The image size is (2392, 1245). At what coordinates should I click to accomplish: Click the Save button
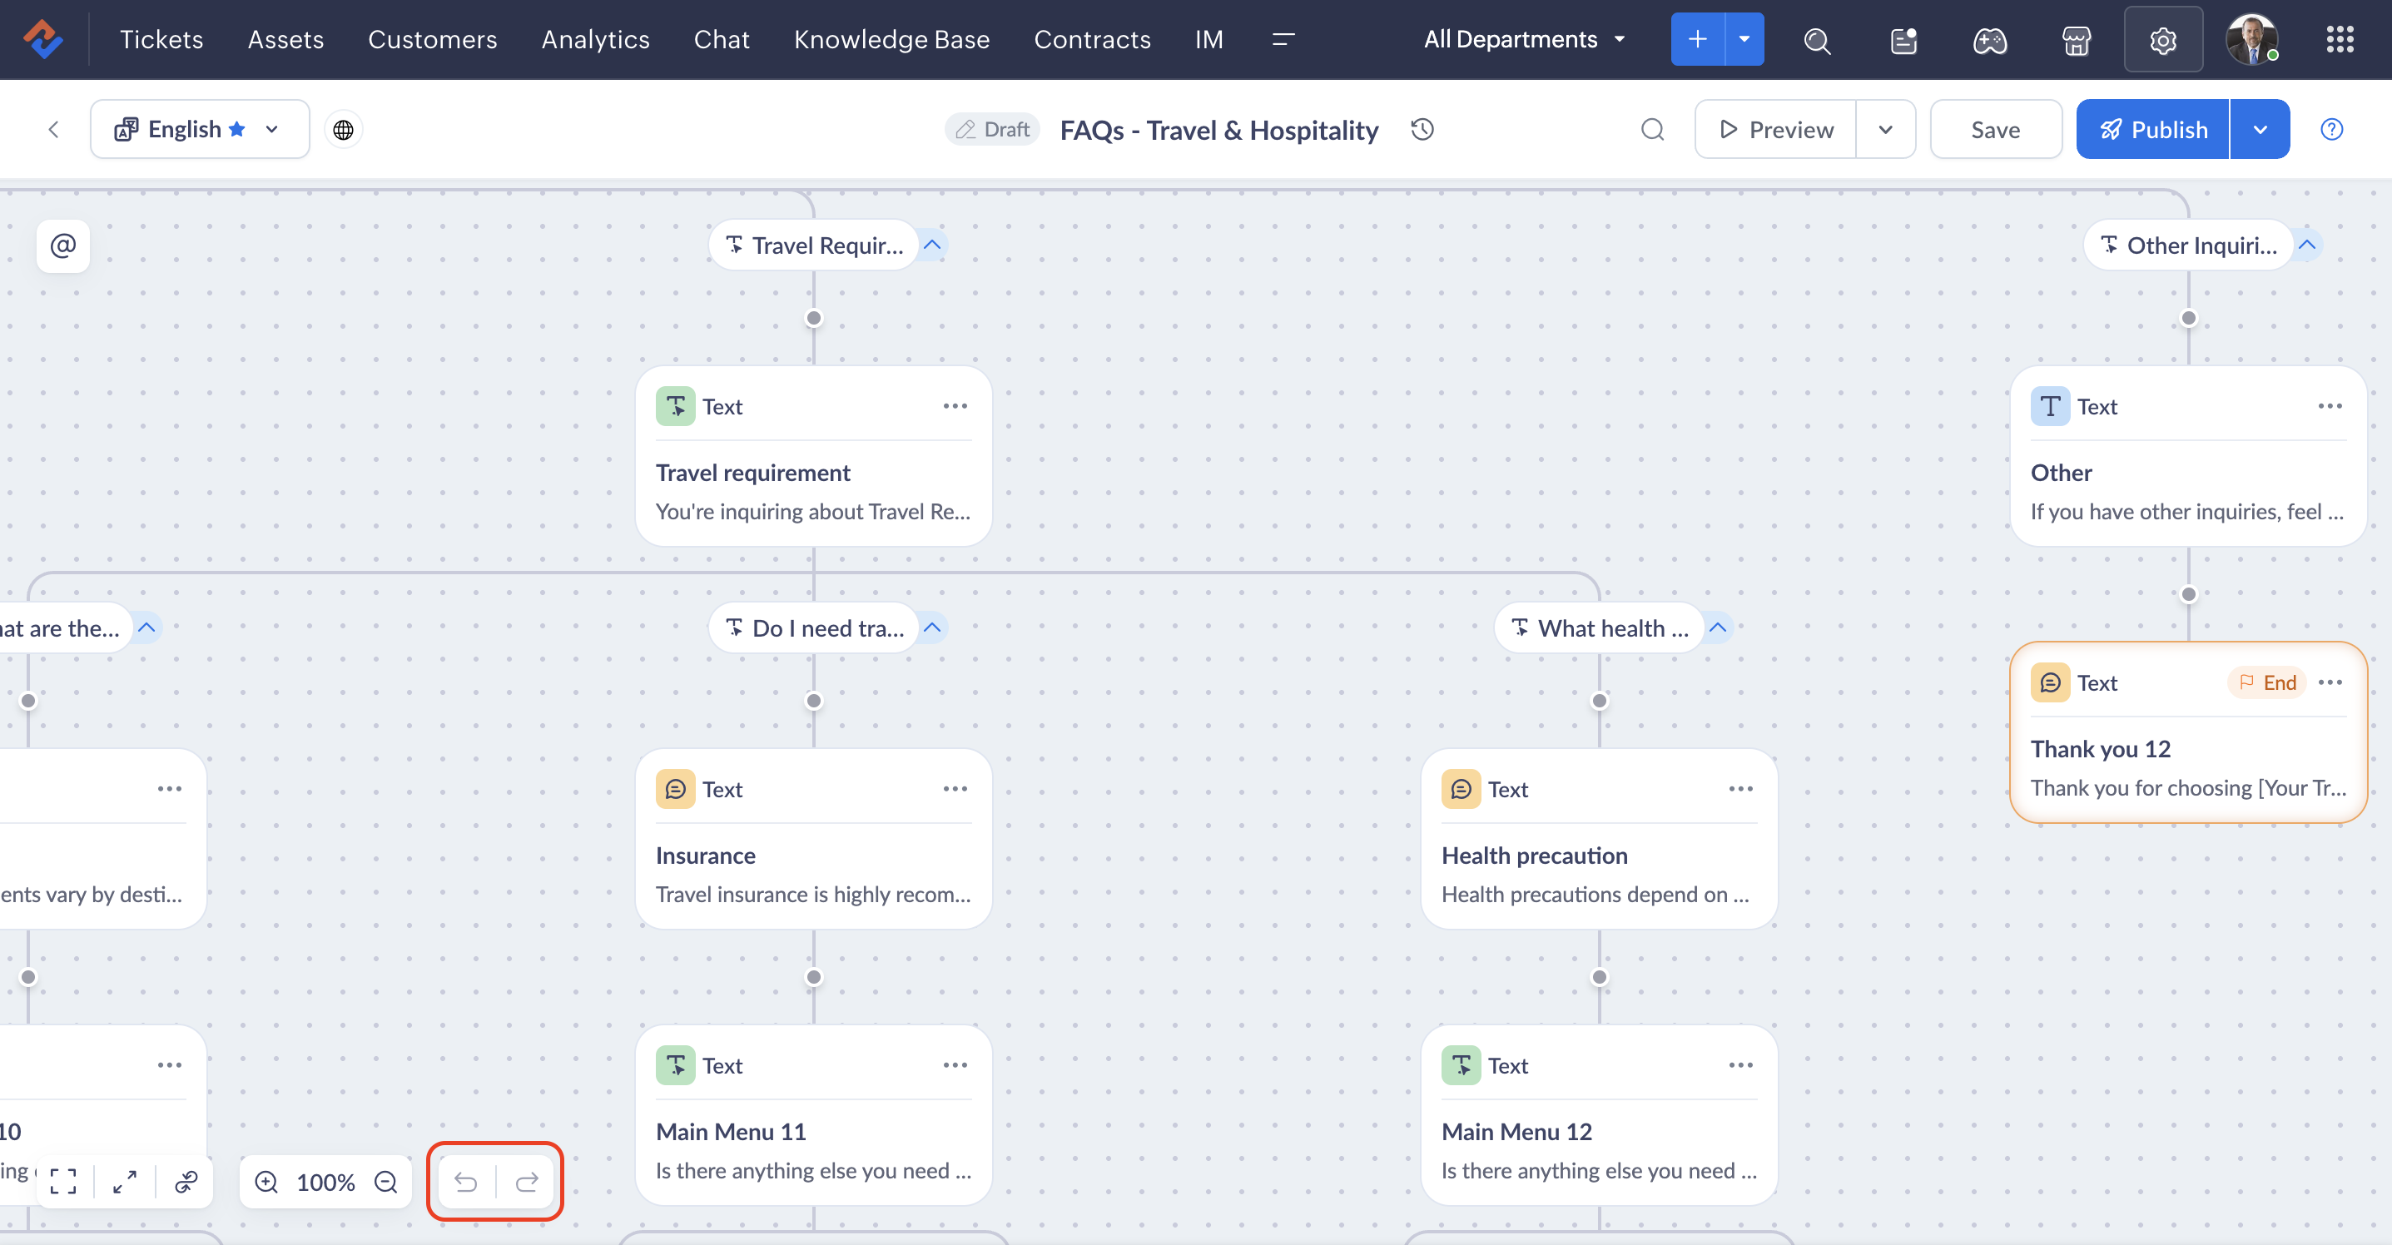[1994, 129]
